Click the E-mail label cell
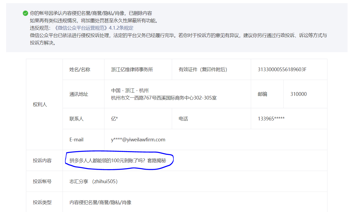Screen dimensions: 355x212 click(76, 139)
